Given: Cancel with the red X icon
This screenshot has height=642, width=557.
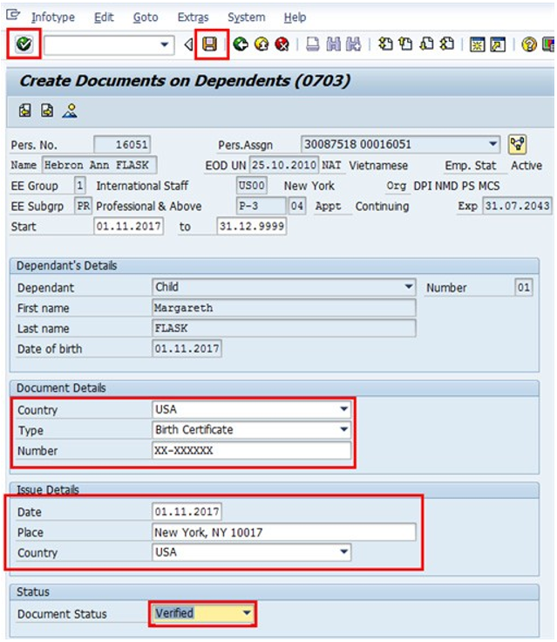Looking at the screenshot, I should coord(282,44).
